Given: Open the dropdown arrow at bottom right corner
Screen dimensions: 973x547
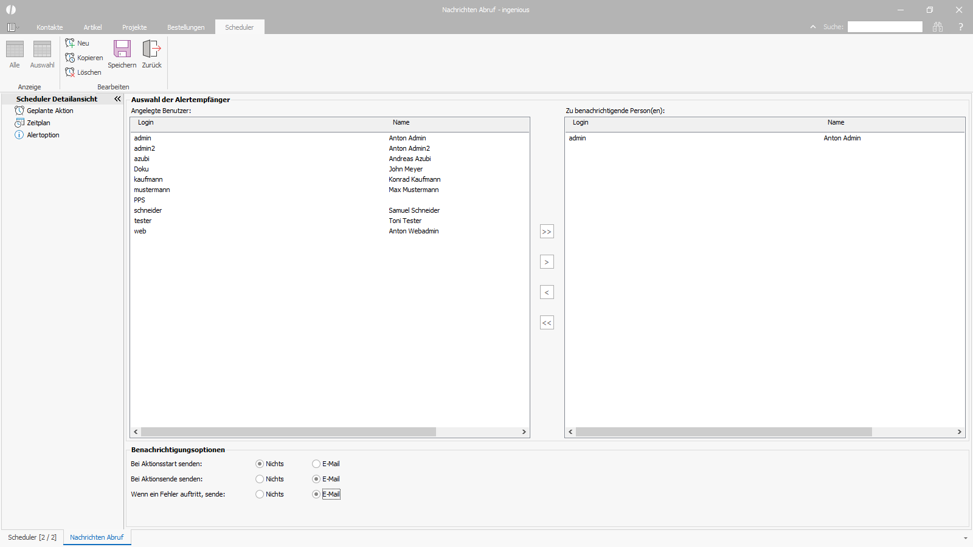Looking at the screenshot, I should tap(965, 538).
